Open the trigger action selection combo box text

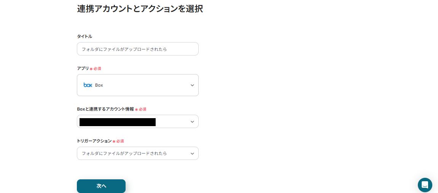[x=124, y=153]
